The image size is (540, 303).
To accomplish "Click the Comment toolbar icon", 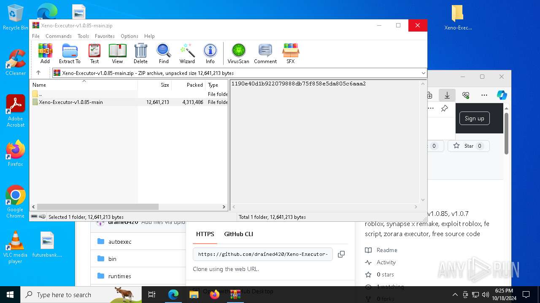I will pos(265,53).
